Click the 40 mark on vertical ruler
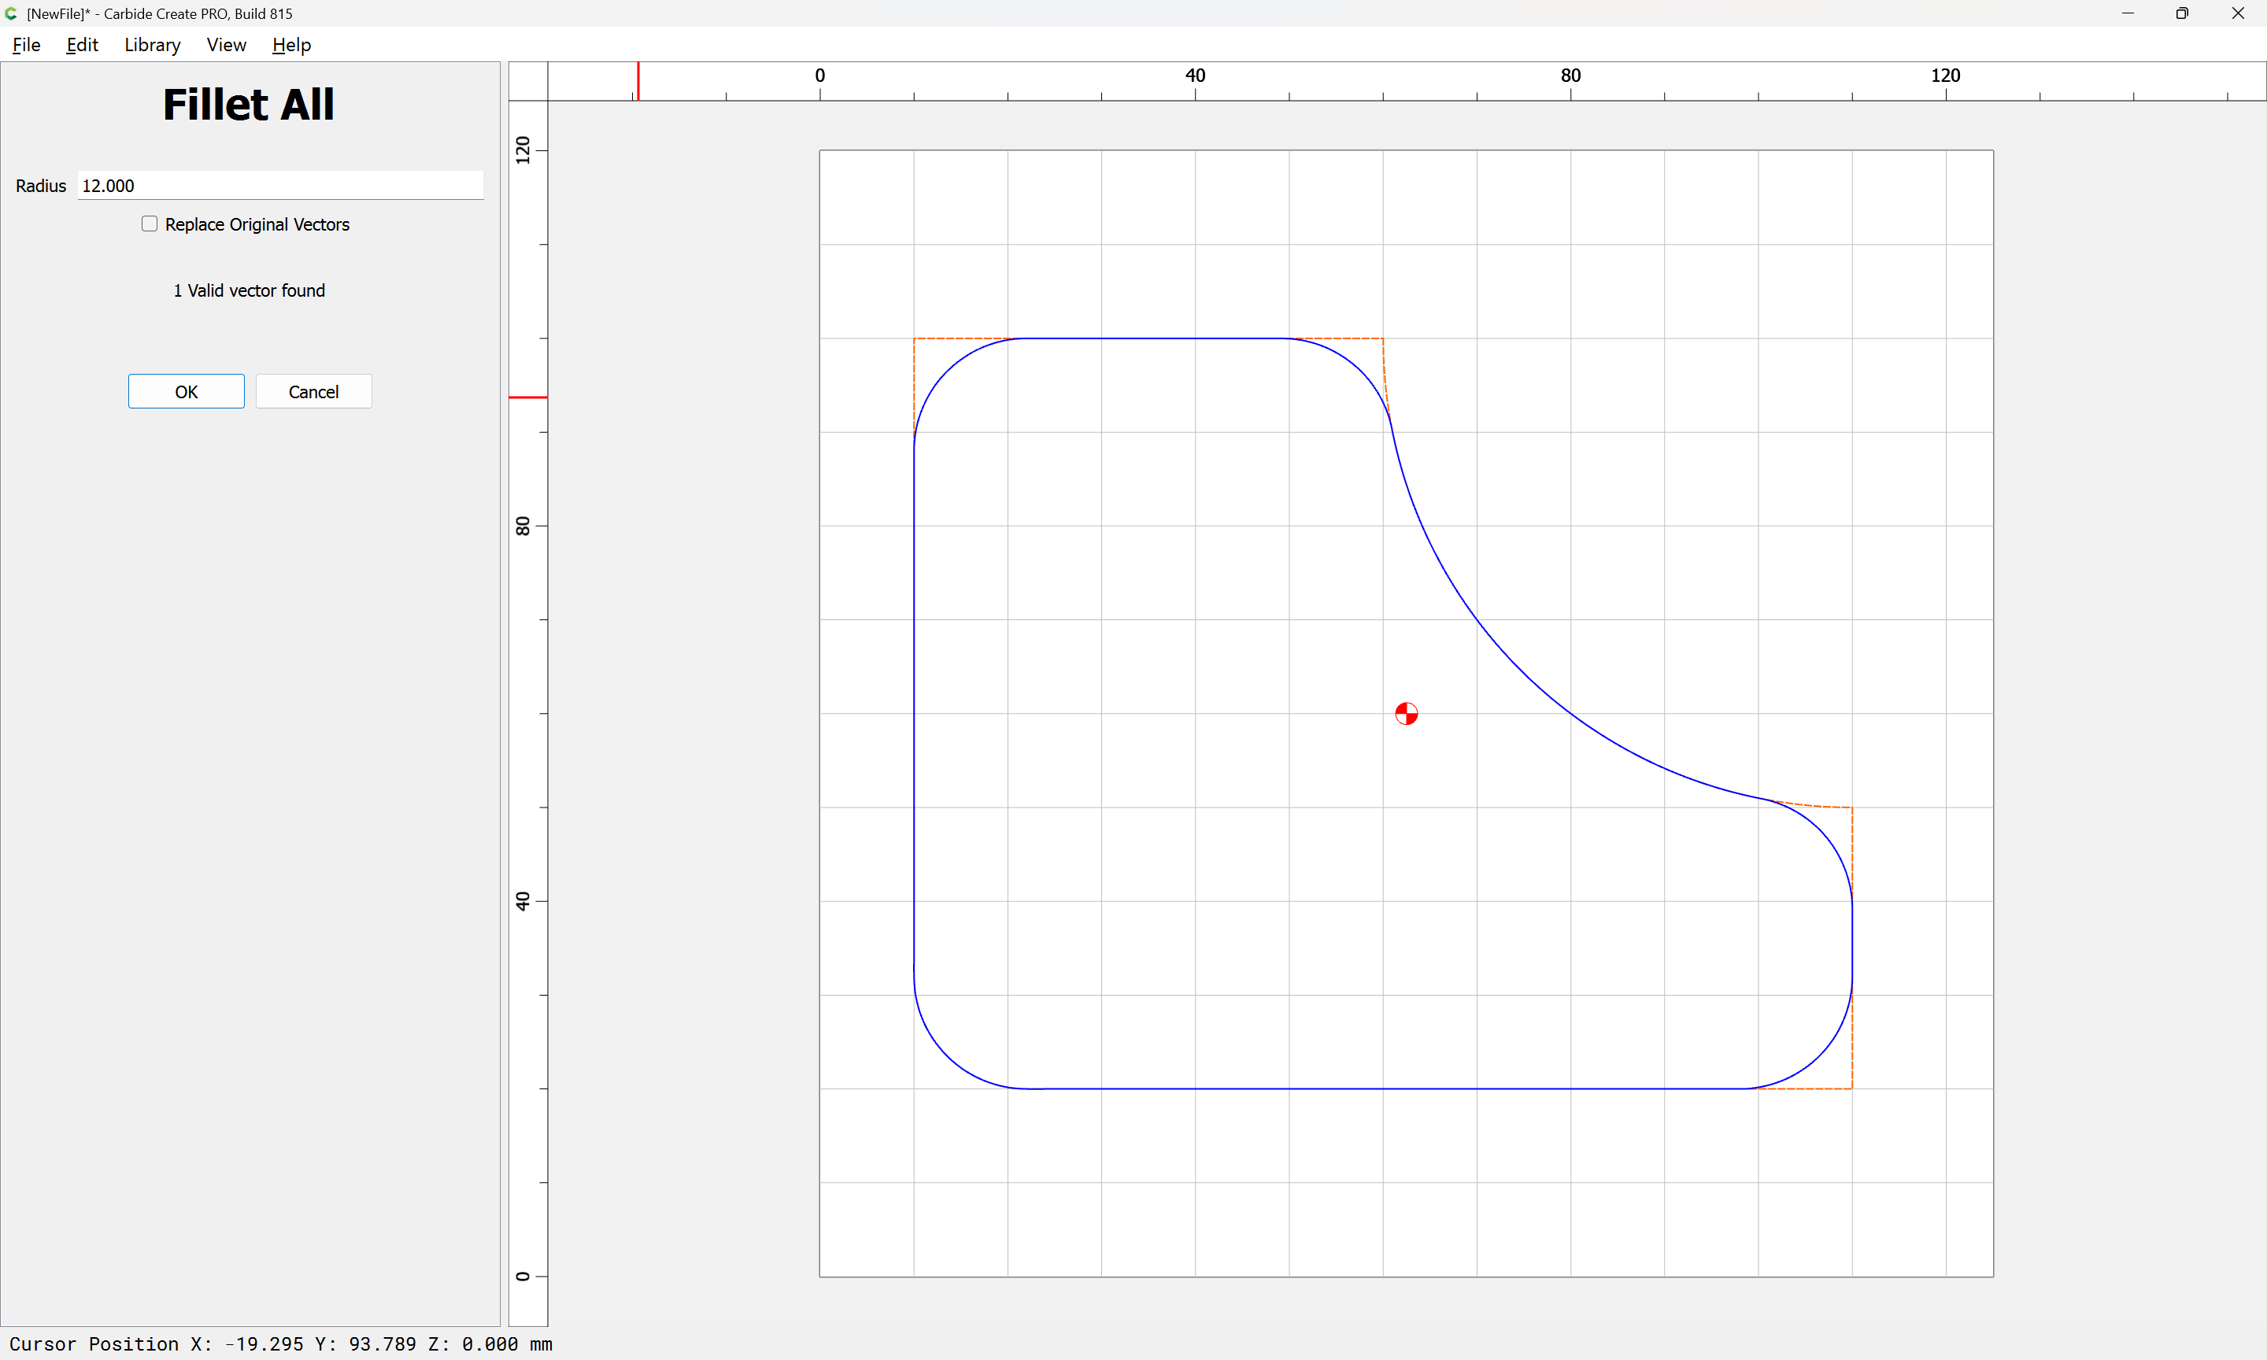2267x1360 pixels. click(x=523, y=901)
